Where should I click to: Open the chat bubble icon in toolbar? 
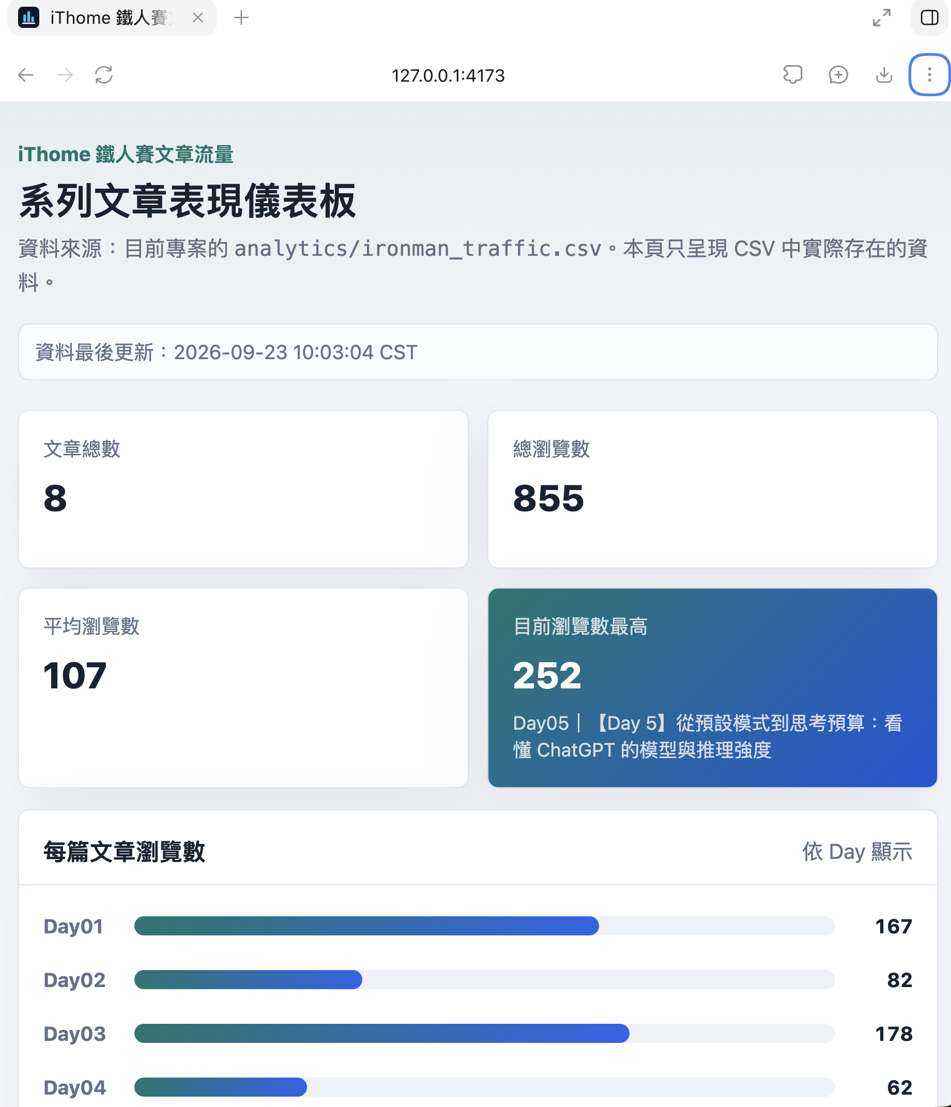pos(793,75)
